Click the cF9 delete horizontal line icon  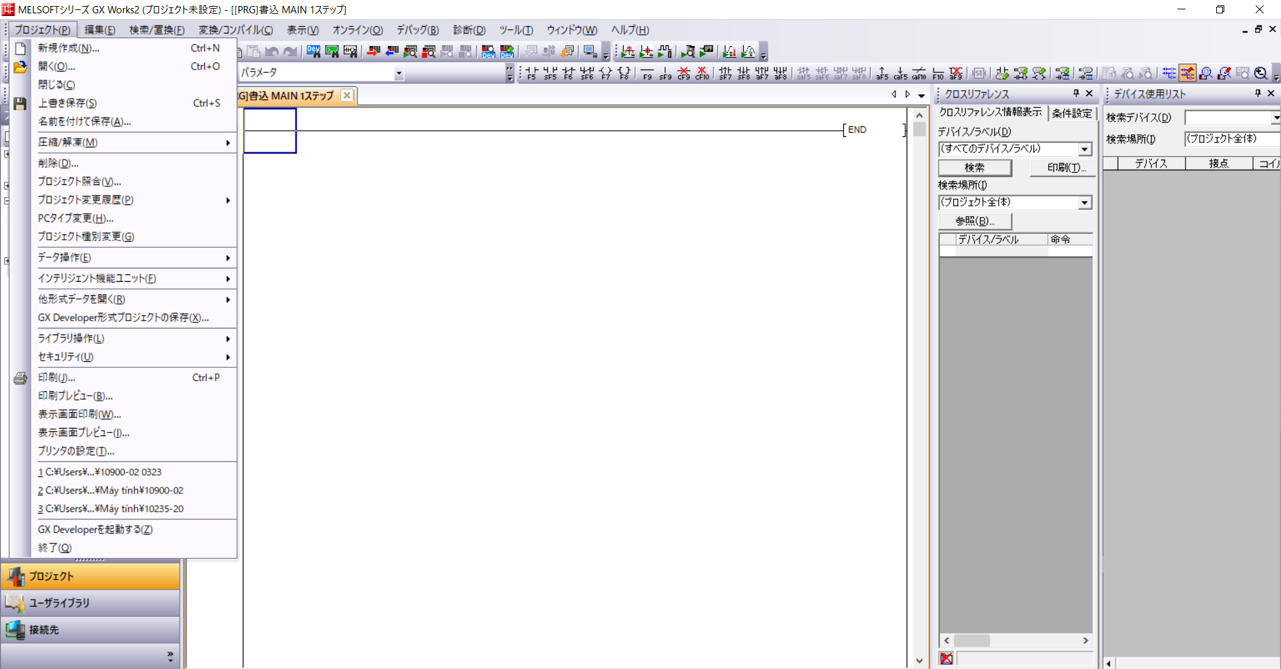tap(683, 73)
